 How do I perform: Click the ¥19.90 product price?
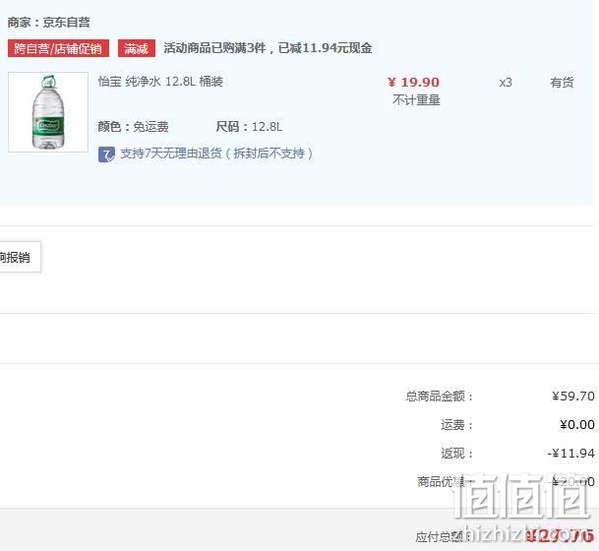coord(414,82)
